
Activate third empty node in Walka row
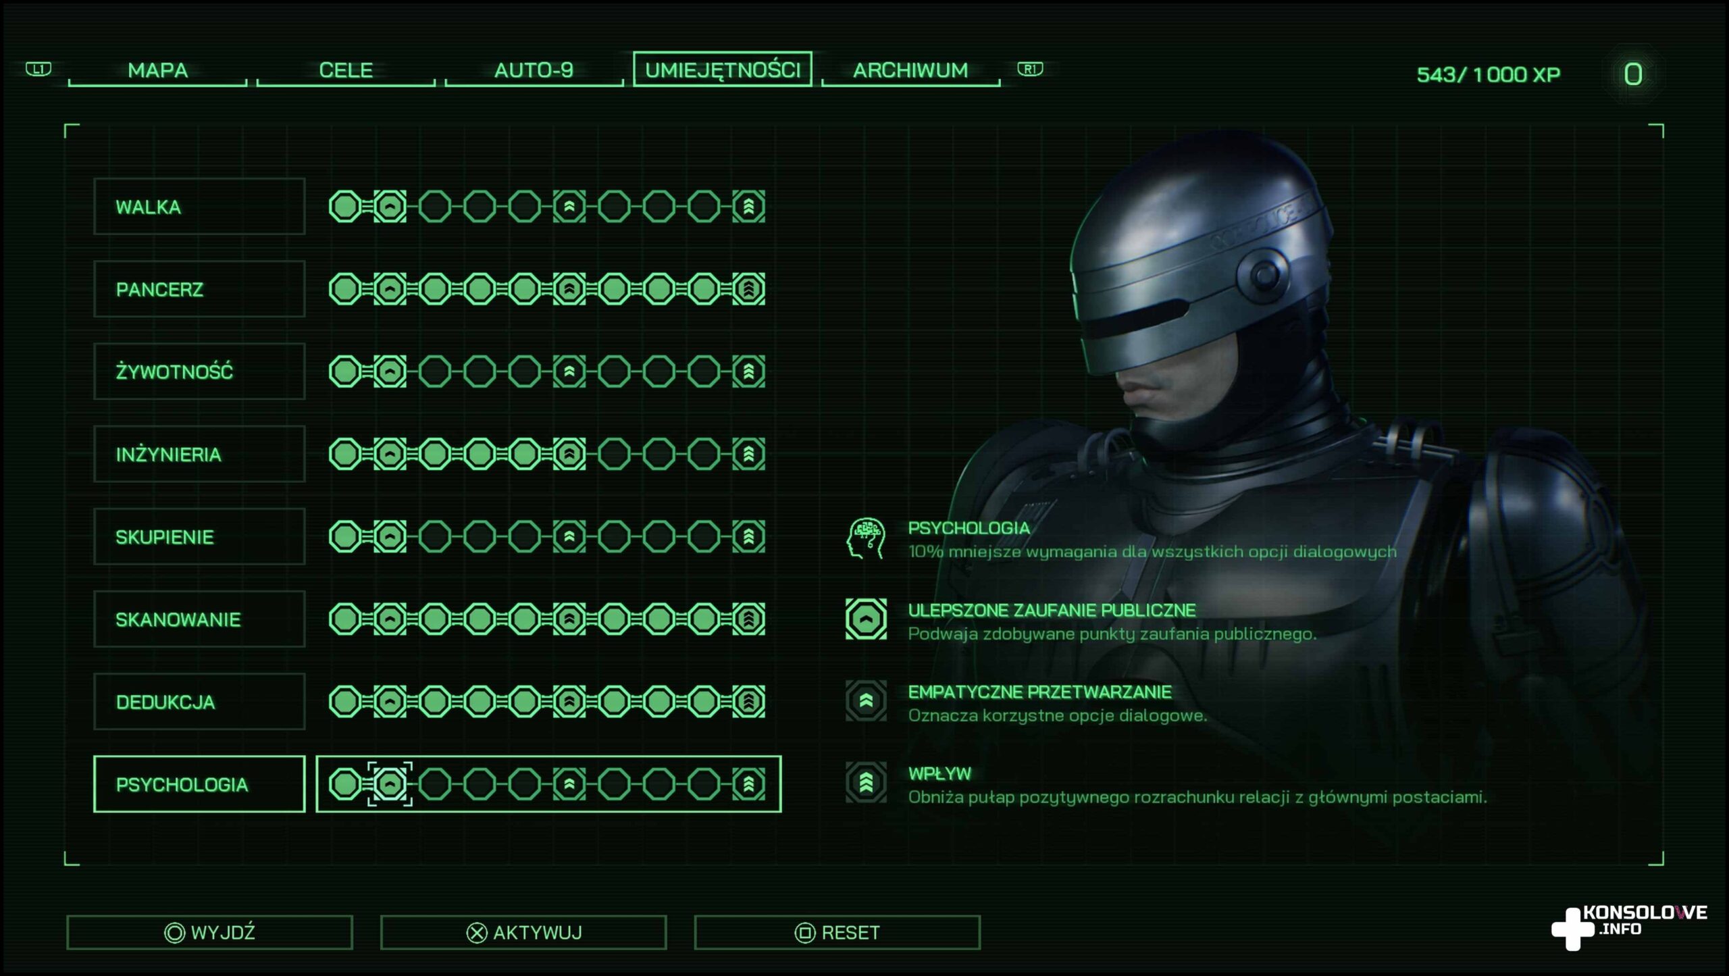[435, 207]
